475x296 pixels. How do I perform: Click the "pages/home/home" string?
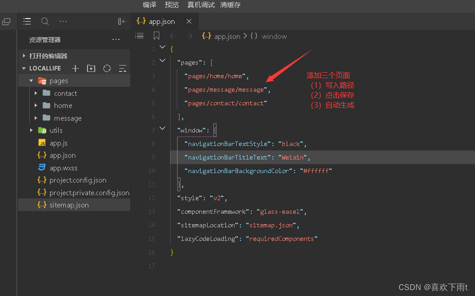point(215,76)
